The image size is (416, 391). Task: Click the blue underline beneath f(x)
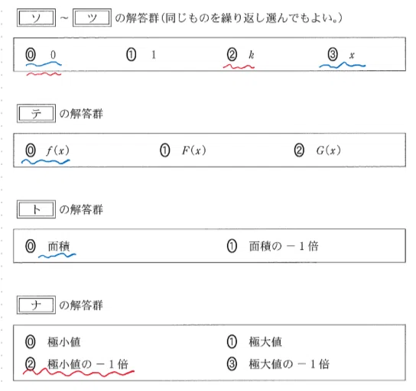(46, 161)
